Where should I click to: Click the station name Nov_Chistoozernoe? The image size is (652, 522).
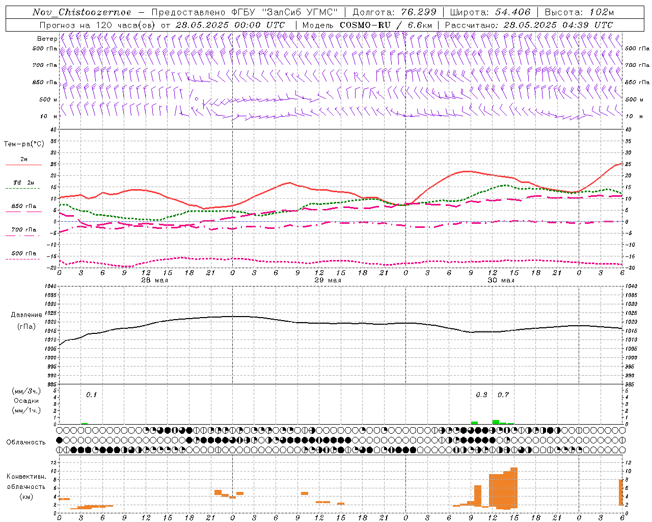pyautogui.click(x=81, y=12)
